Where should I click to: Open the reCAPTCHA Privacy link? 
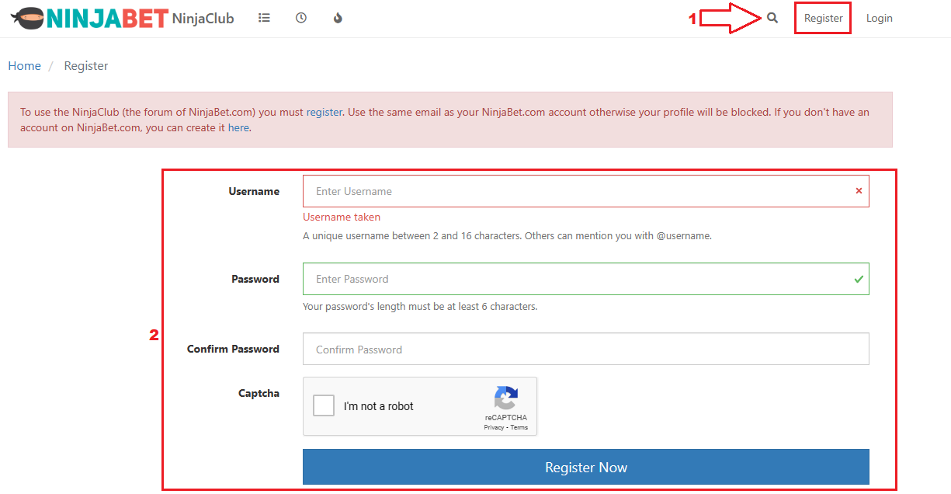point(494,427)
